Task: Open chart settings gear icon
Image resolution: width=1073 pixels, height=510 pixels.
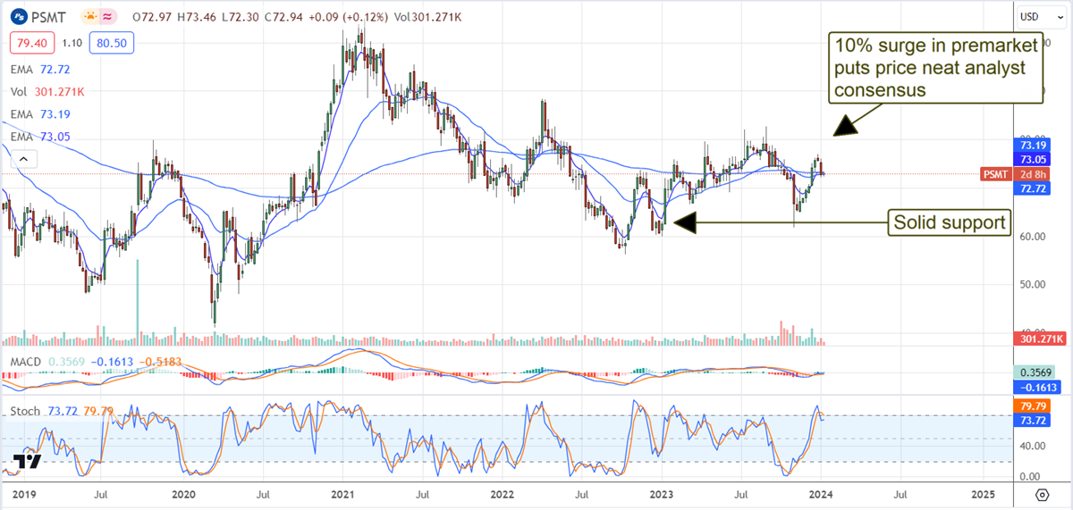Action: click(1042, 494)
